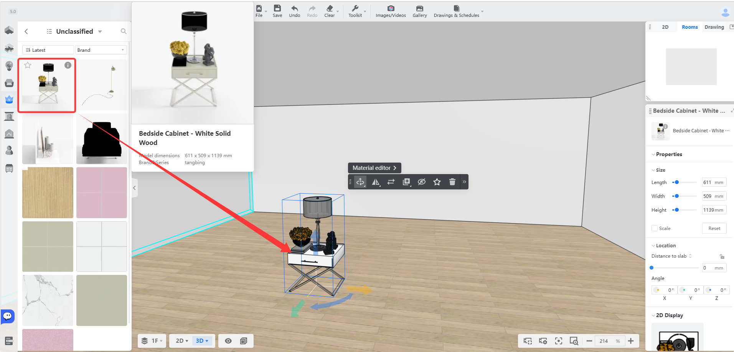Zoom in with the plus button

tap(631, 341)
